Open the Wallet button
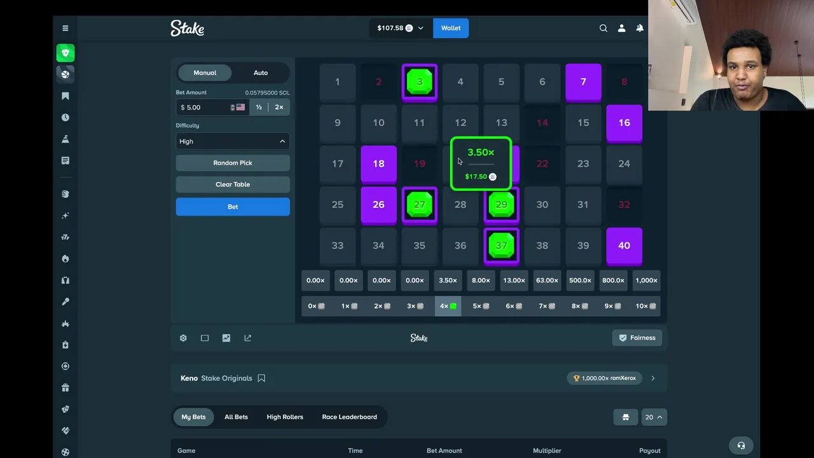 [x=451, y=28]
